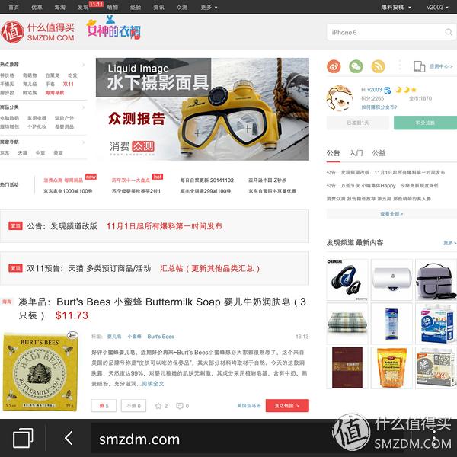Click the bear user avatar
Screen dimensions: 457x457
pos(339,98)
